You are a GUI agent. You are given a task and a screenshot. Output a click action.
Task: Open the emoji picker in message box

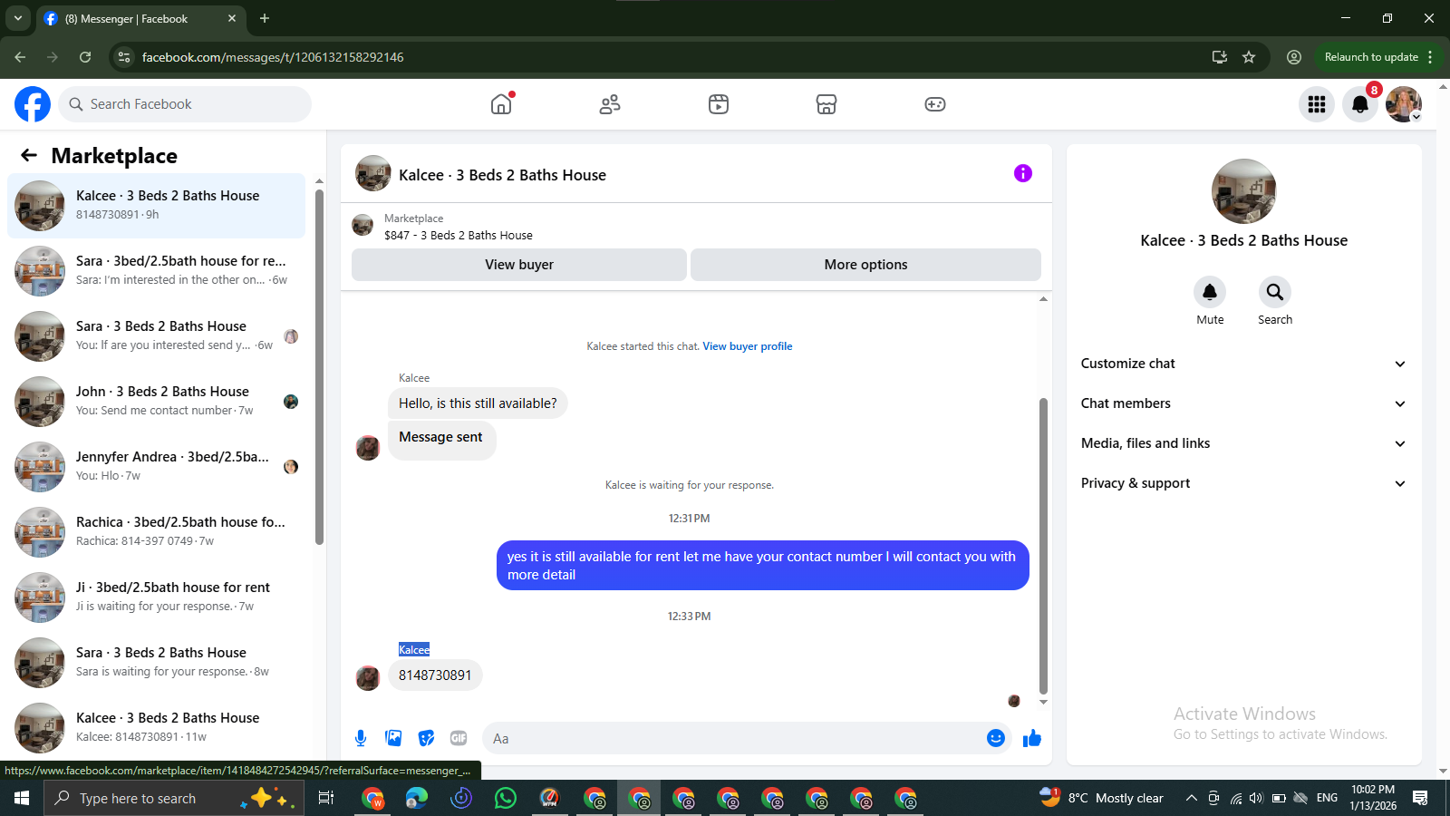coord(996,738)
